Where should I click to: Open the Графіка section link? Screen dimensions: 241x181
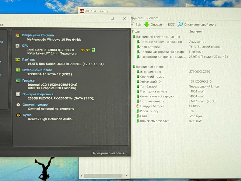click(29, 81)
